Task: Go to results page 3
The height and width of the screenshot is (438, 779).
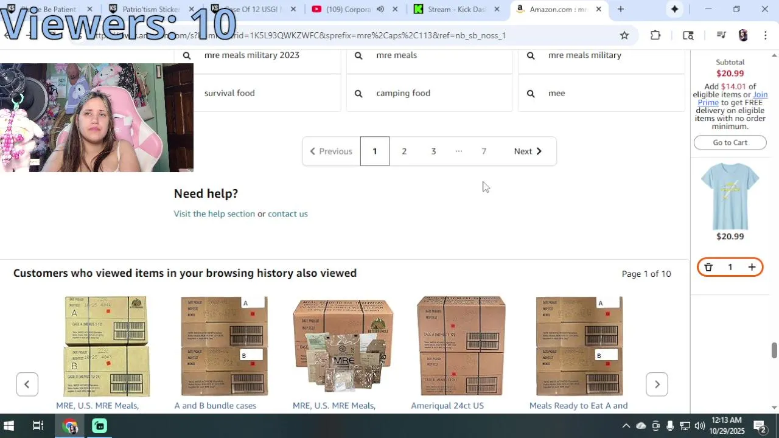Action: pos(434,151)
